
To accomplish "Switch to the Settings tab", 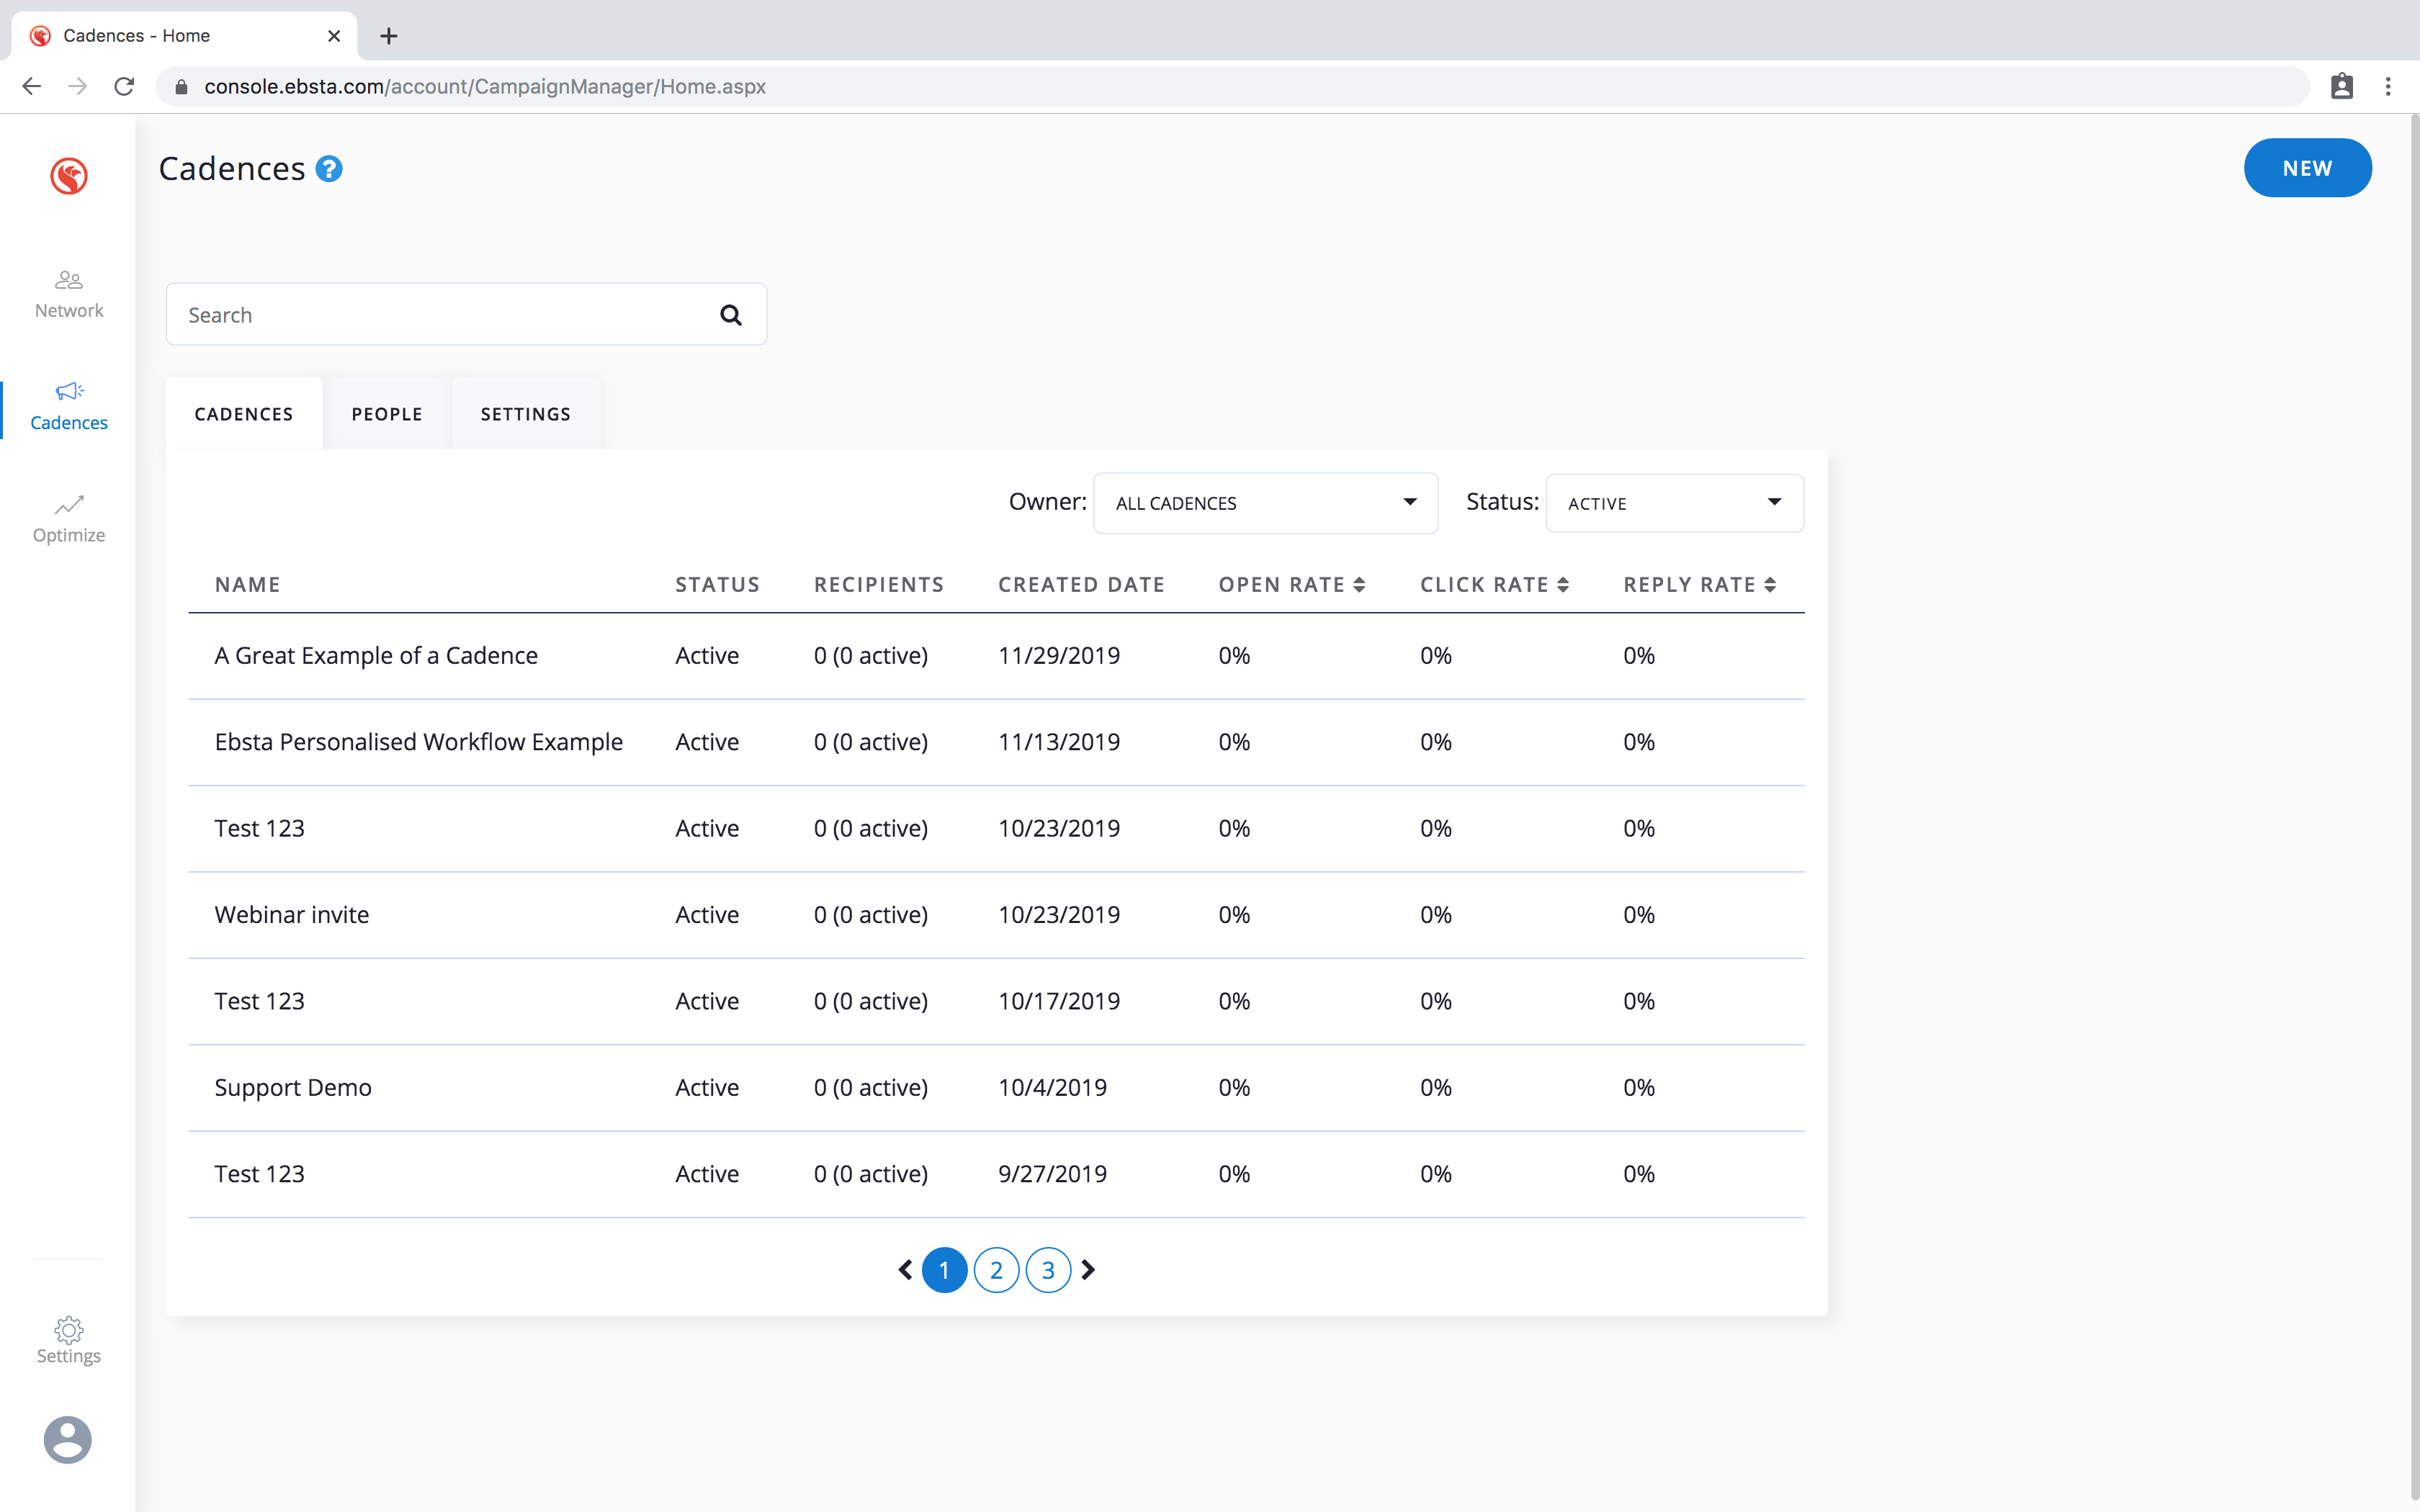I will coord(525,414).
